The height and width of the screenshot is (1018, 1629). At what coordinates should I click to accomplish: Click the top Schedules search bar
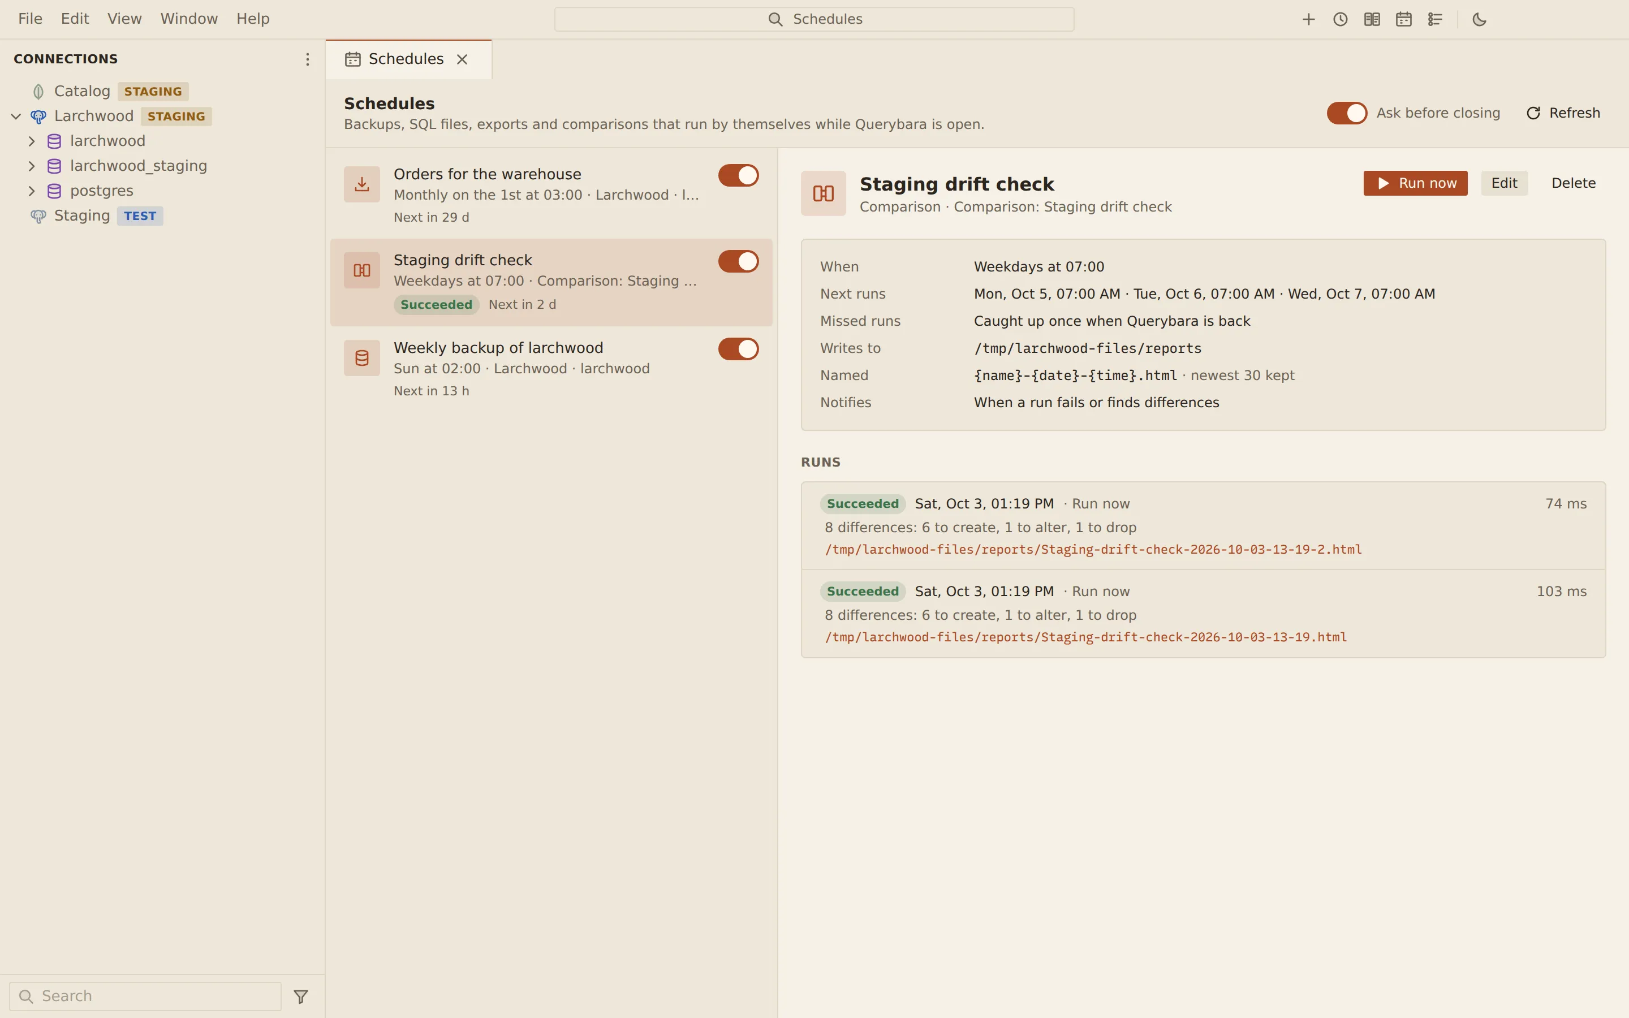(814, 20)
